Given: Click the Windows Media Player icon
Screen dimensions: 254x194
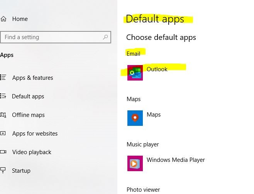Looking at the screenshot, I should [x=135, y=163].
